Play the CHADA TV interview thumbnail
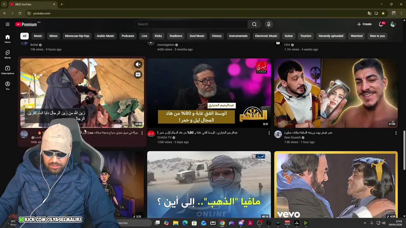 pos(209,93)
